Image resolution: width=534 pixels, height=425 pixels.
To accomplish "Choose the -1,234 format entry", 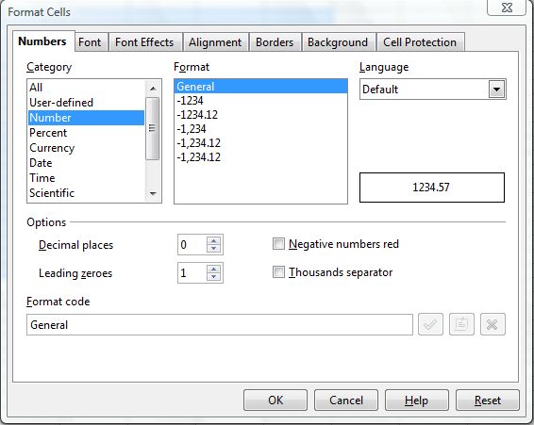I will pos(192,129).
